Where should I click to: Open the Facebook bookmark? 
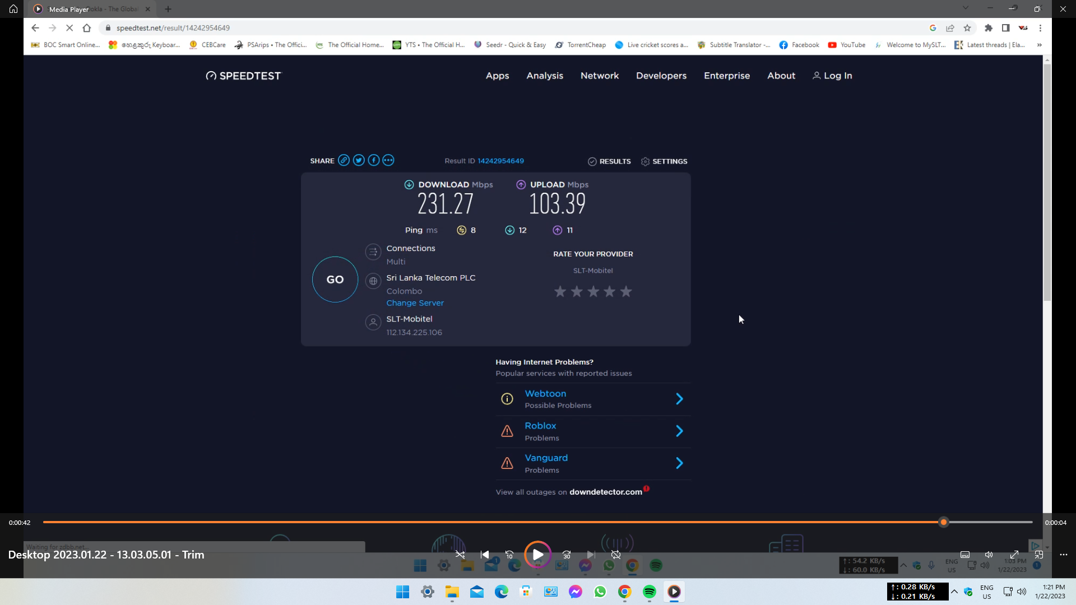pos(799,45)
